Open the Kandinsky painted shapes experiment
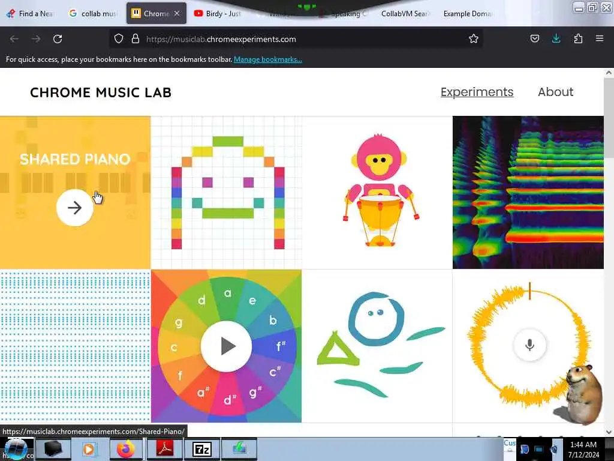614x461 pixels. point(377,346)
